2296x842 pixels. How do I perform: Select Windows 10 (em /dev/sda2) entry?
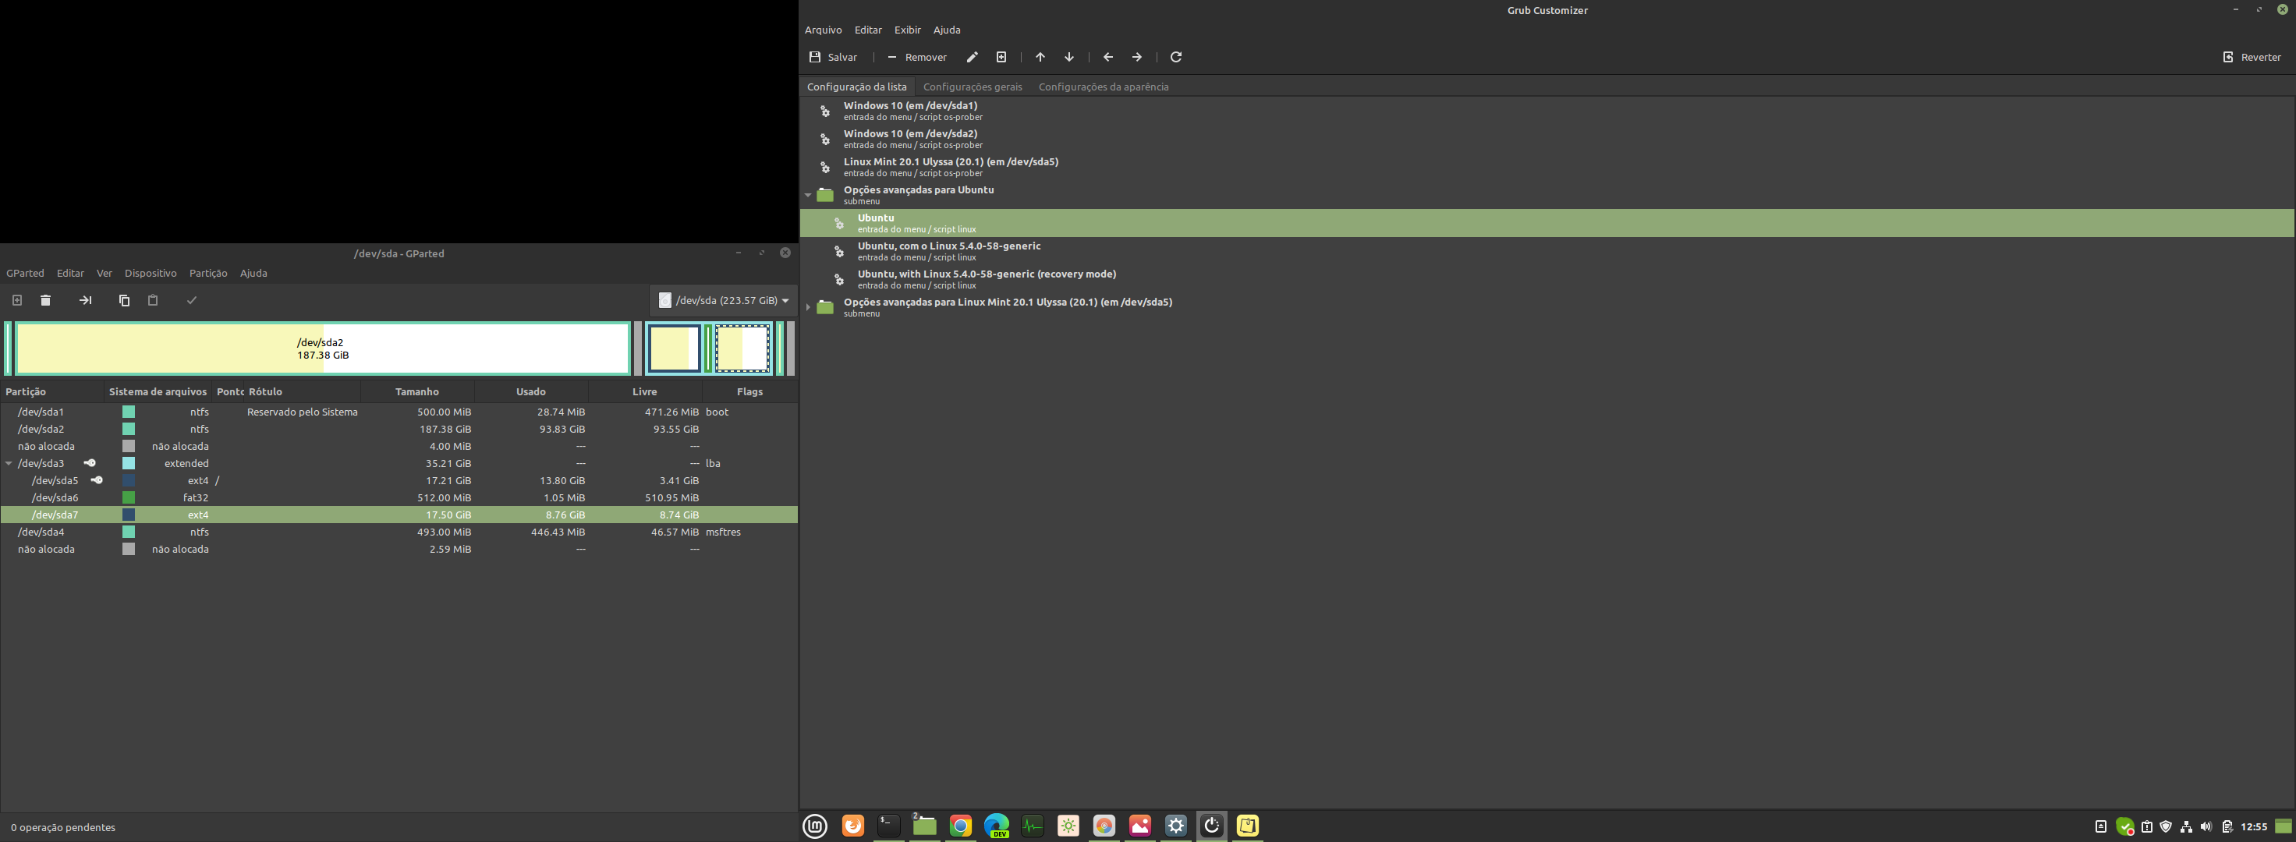1547,139
